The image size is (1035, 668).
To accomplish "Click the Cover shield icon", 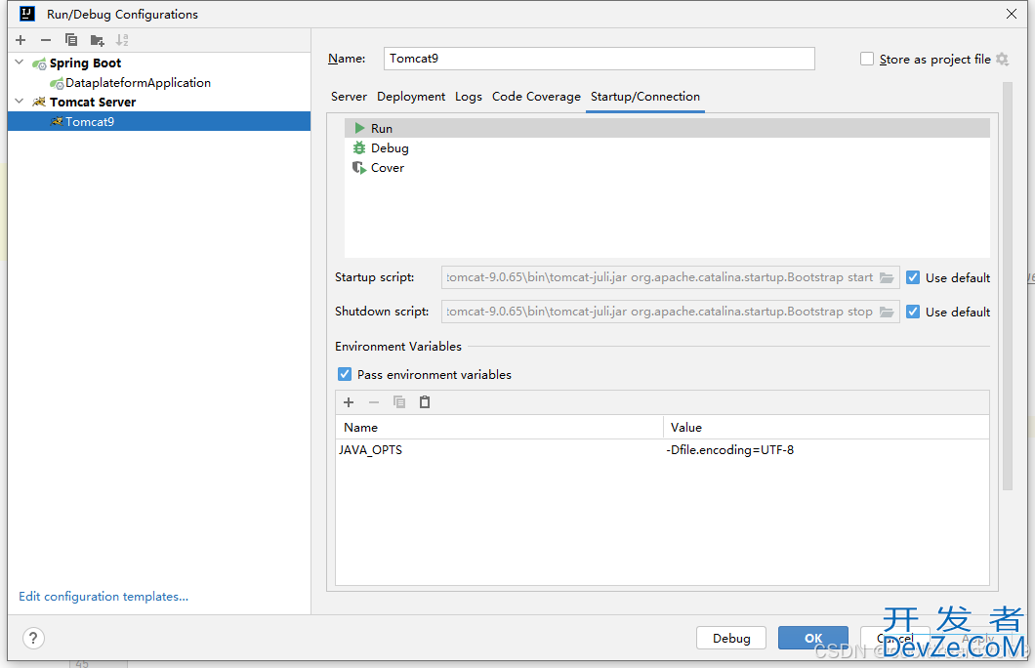I will (359, 168).
